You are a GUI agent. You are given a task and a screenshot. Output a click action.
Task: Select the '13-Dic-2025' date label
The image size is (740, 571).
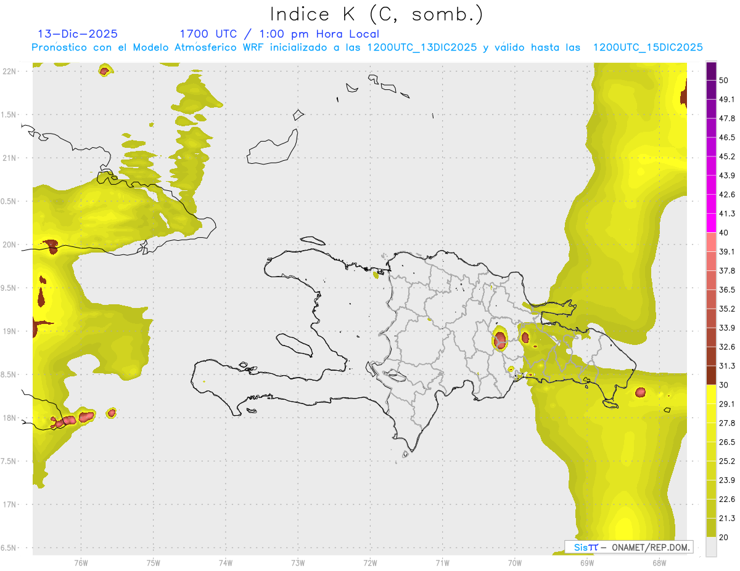pyautogui.click(x=78, y=34)
